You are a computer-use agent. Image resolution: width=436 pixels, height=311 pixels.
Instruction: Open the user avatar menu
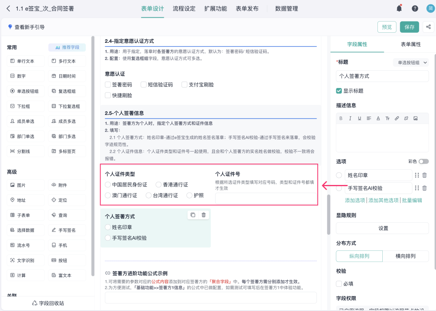point(430,8)
